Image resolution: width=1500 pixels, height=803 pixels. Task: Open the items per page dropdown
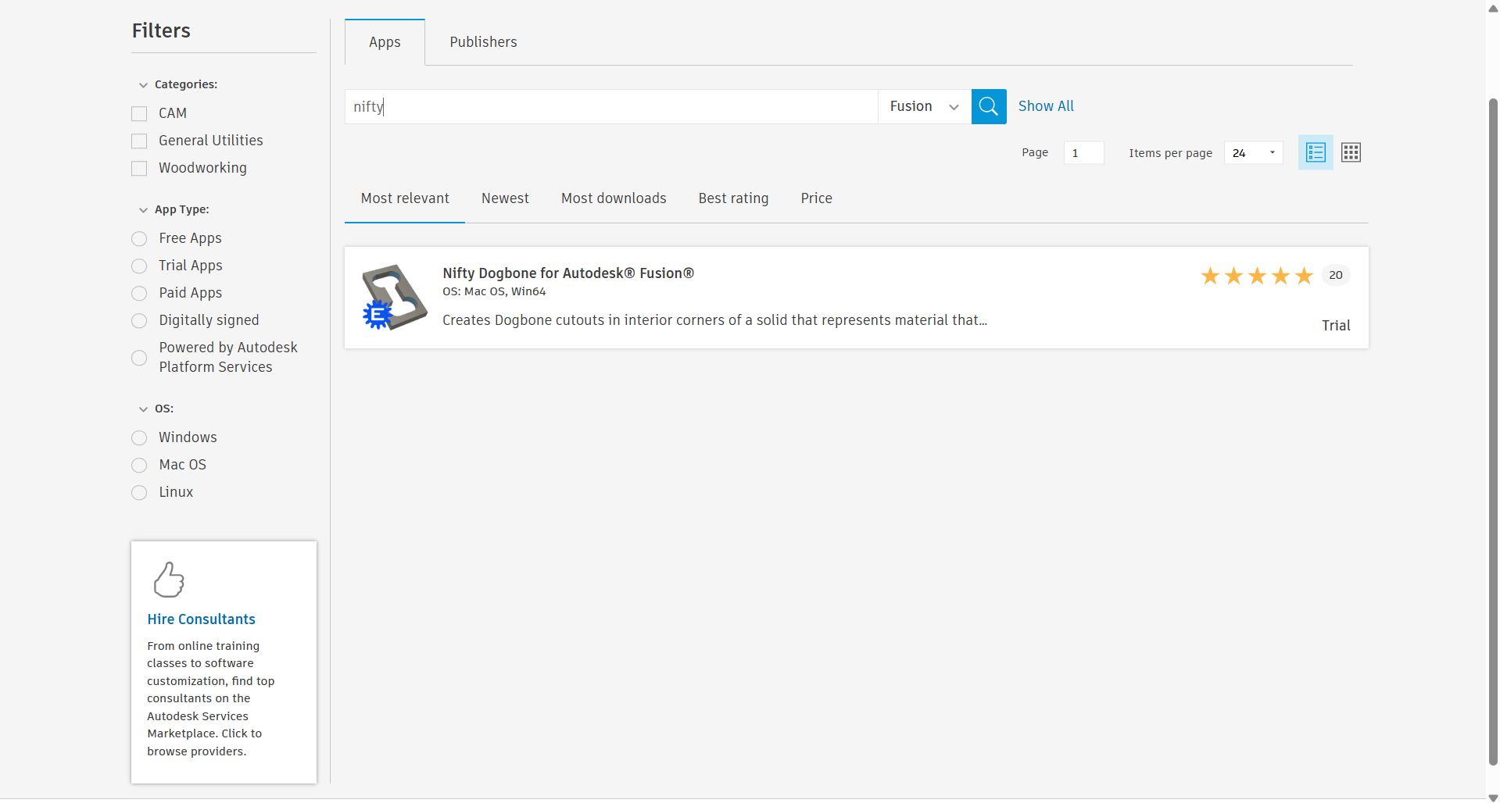click(x=1253, y=152)
